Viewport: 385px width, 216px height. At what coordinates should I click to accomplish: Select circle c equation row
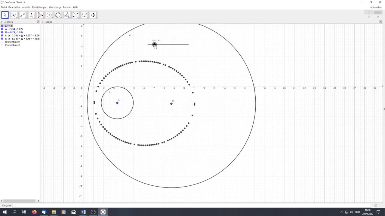[x=22, y=35]
